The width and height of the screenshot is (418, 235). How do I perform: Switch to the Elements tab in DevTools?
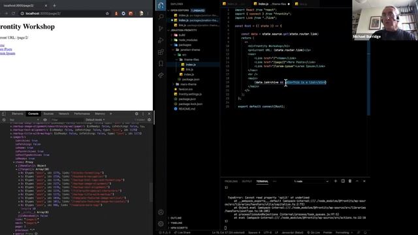(18, 114)
